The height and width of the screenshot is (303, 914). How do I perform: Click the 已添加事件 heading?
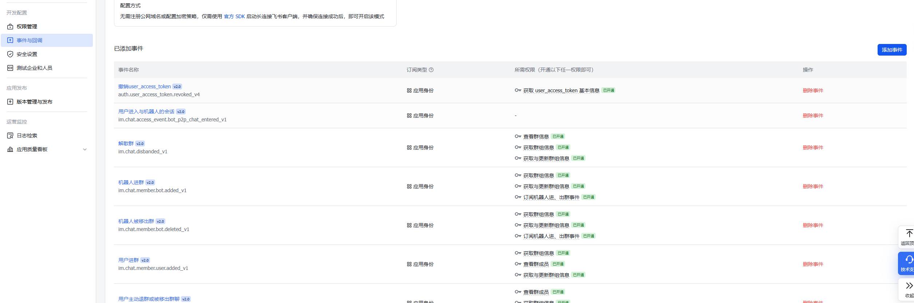tap(129, 49)
